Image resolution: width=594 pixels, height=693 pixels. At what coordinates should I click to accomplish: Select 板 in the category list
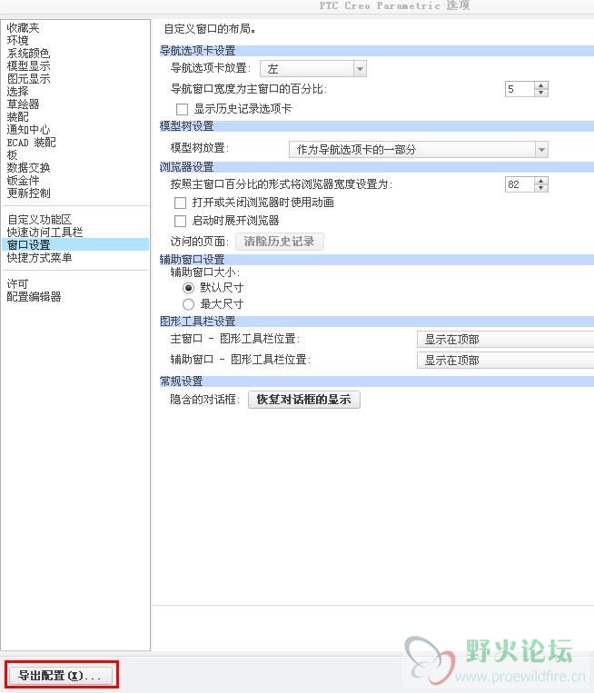12,155
